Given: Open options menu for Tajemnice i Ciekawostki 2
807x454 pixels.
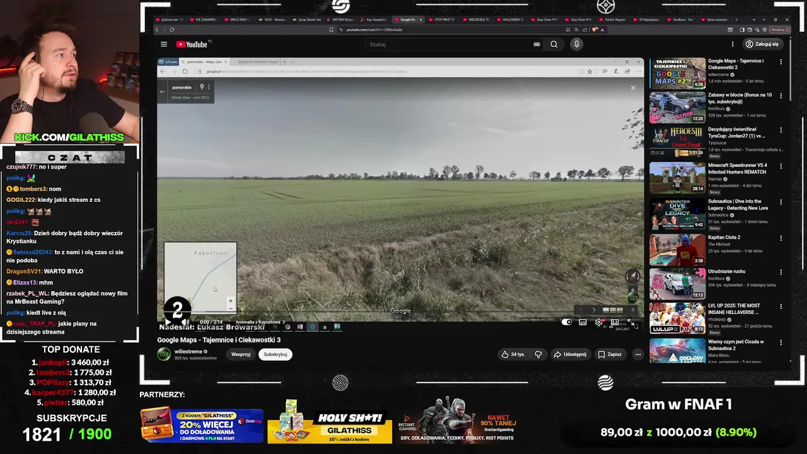Looking at the screenshot, I should click(x=781, y=62).
